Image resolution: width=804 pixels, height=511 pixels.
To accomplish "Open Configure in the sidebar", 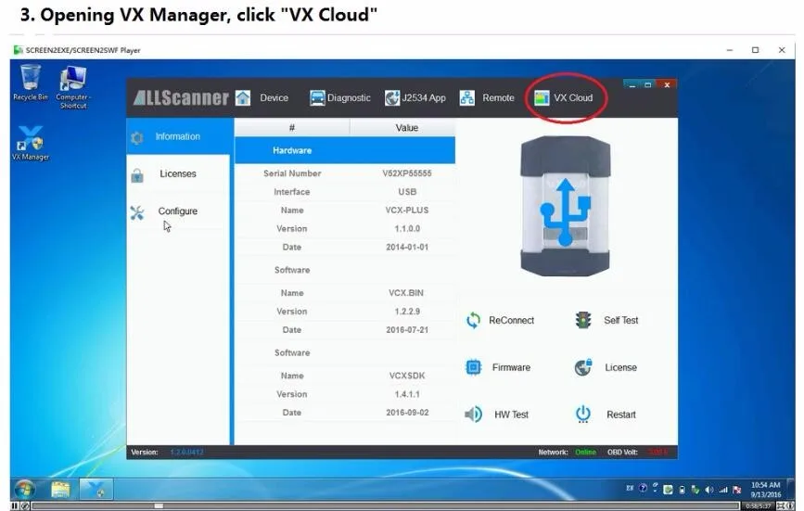I will click(x=178, y=211).
